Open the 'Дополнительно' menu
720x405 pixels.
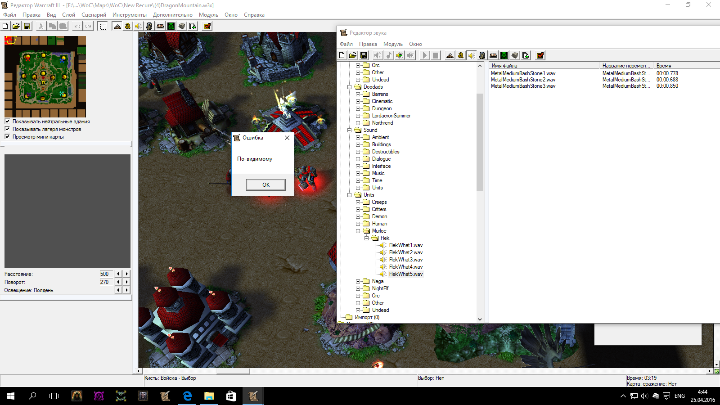coord(173,15)
